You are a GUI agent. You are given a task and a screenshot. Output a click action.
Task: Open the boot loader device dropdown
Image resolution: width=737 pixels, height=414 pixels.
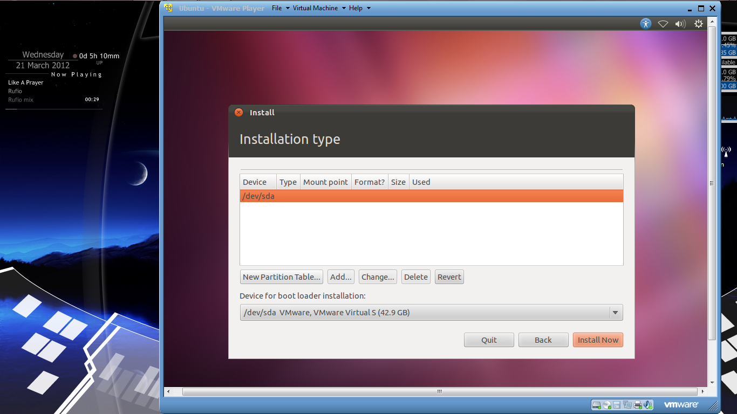point(432,313)
